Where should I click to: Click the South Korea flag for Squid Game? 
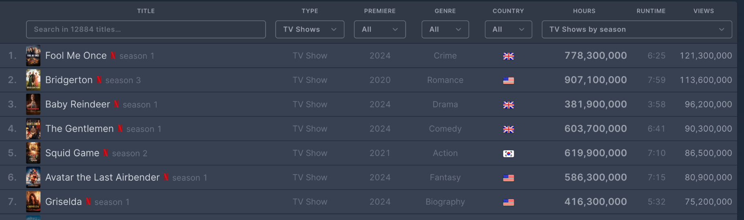(508, 154)
